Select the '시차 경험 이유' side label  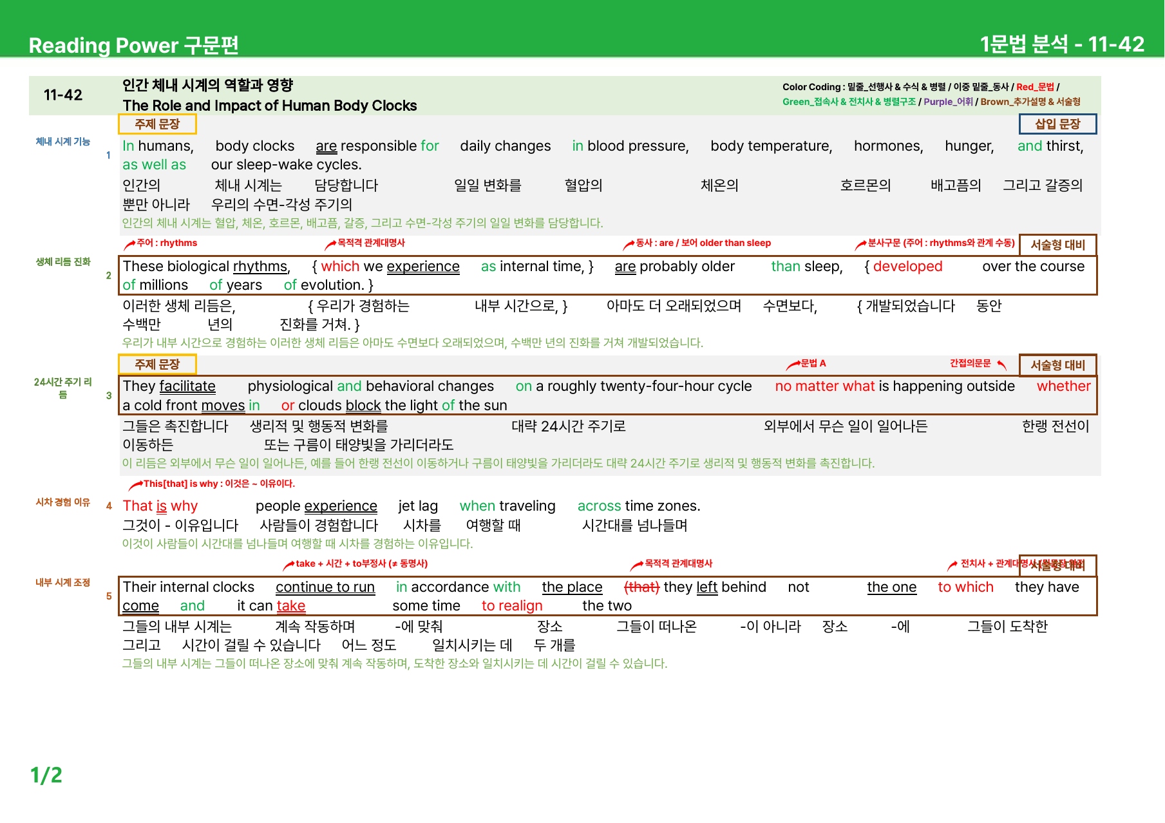(x=63, y=502)
